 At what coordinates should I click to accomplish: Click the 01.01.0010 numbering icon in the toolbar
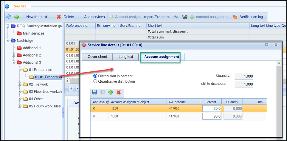point(184,17)
